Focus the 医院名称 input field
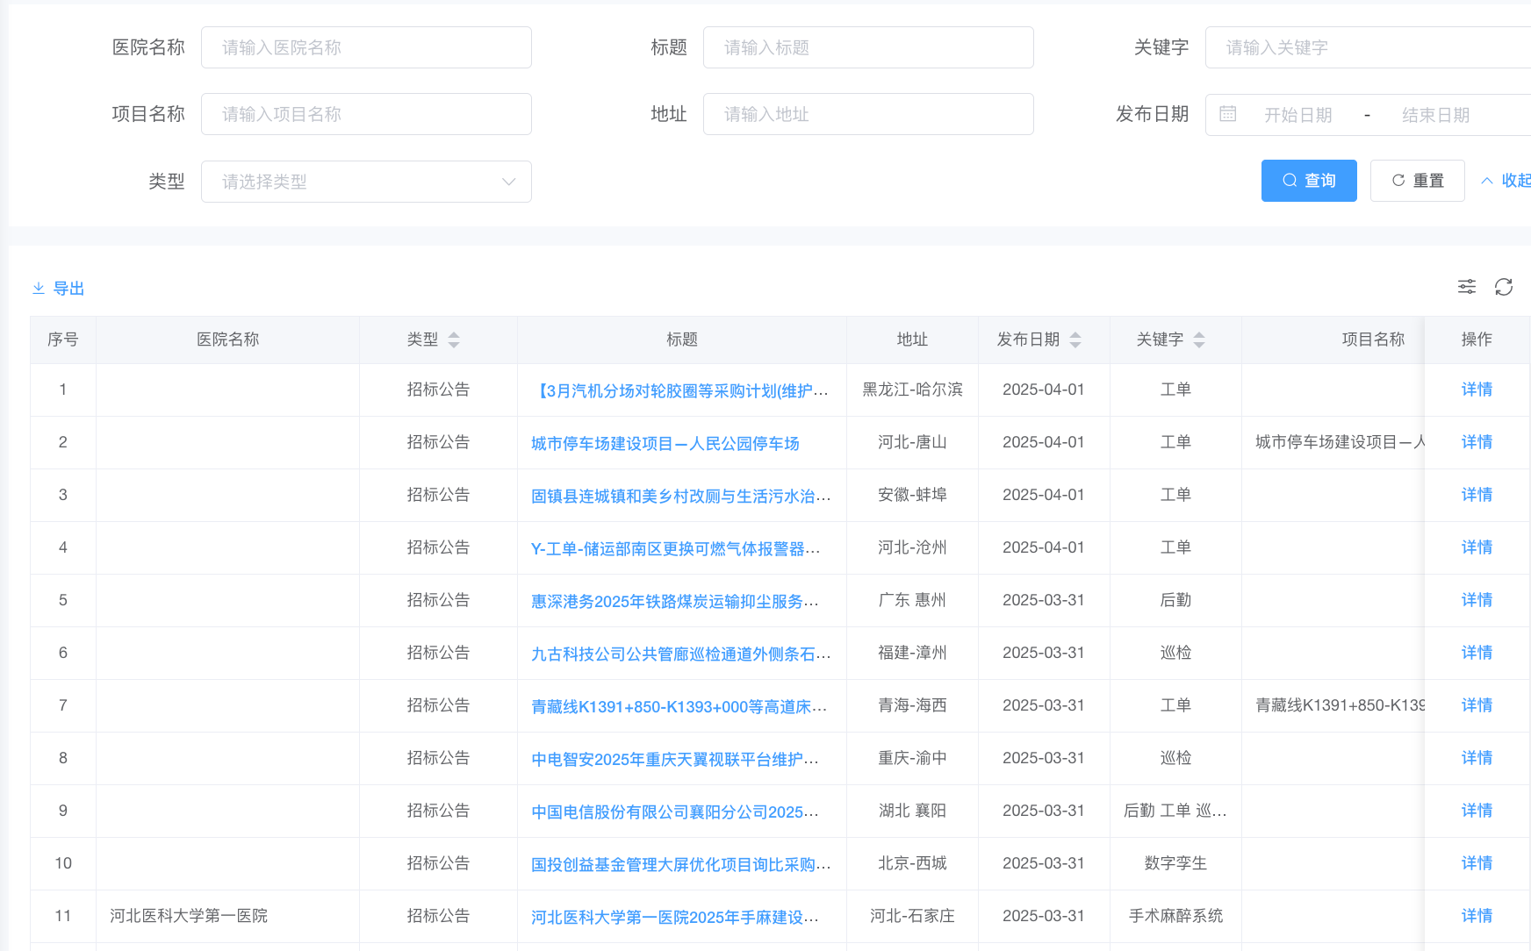The width and height of the screenshot is (1531, 951). click(x=366, y=47)
